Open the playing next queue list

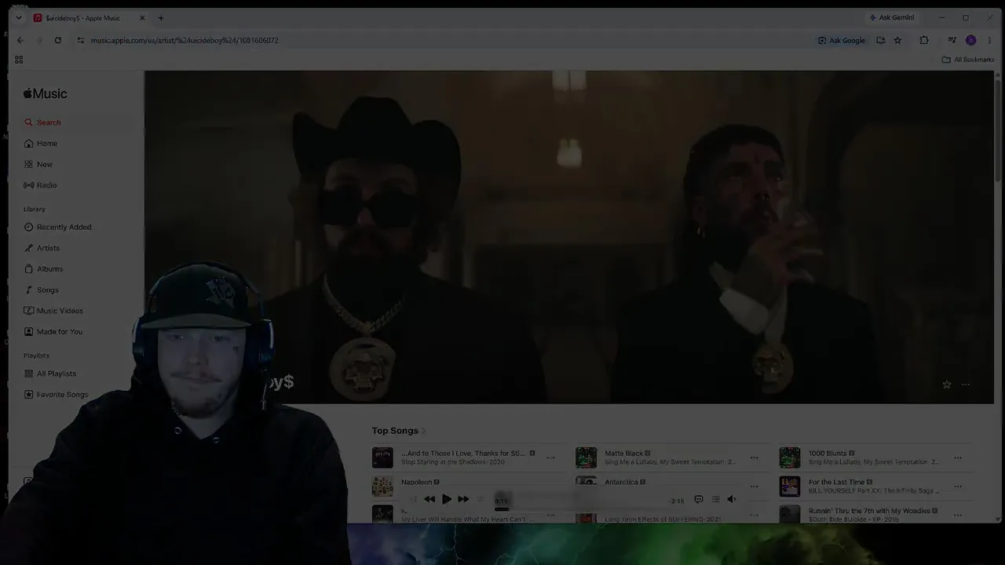tap(715, 499)
